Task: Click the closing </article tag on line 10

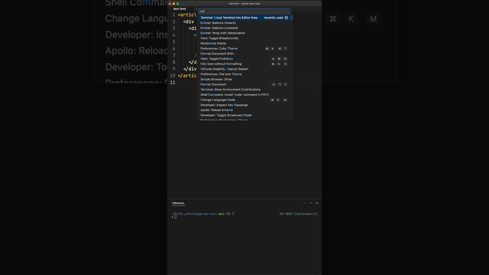Action: point(187,76)
